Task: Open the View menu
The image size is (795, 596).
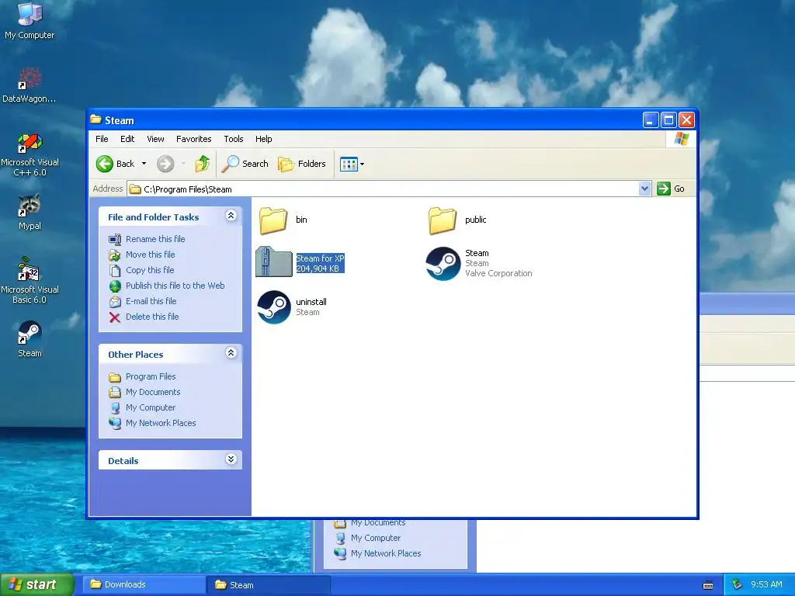Action: pyautogui.click(x=155, y=139)
